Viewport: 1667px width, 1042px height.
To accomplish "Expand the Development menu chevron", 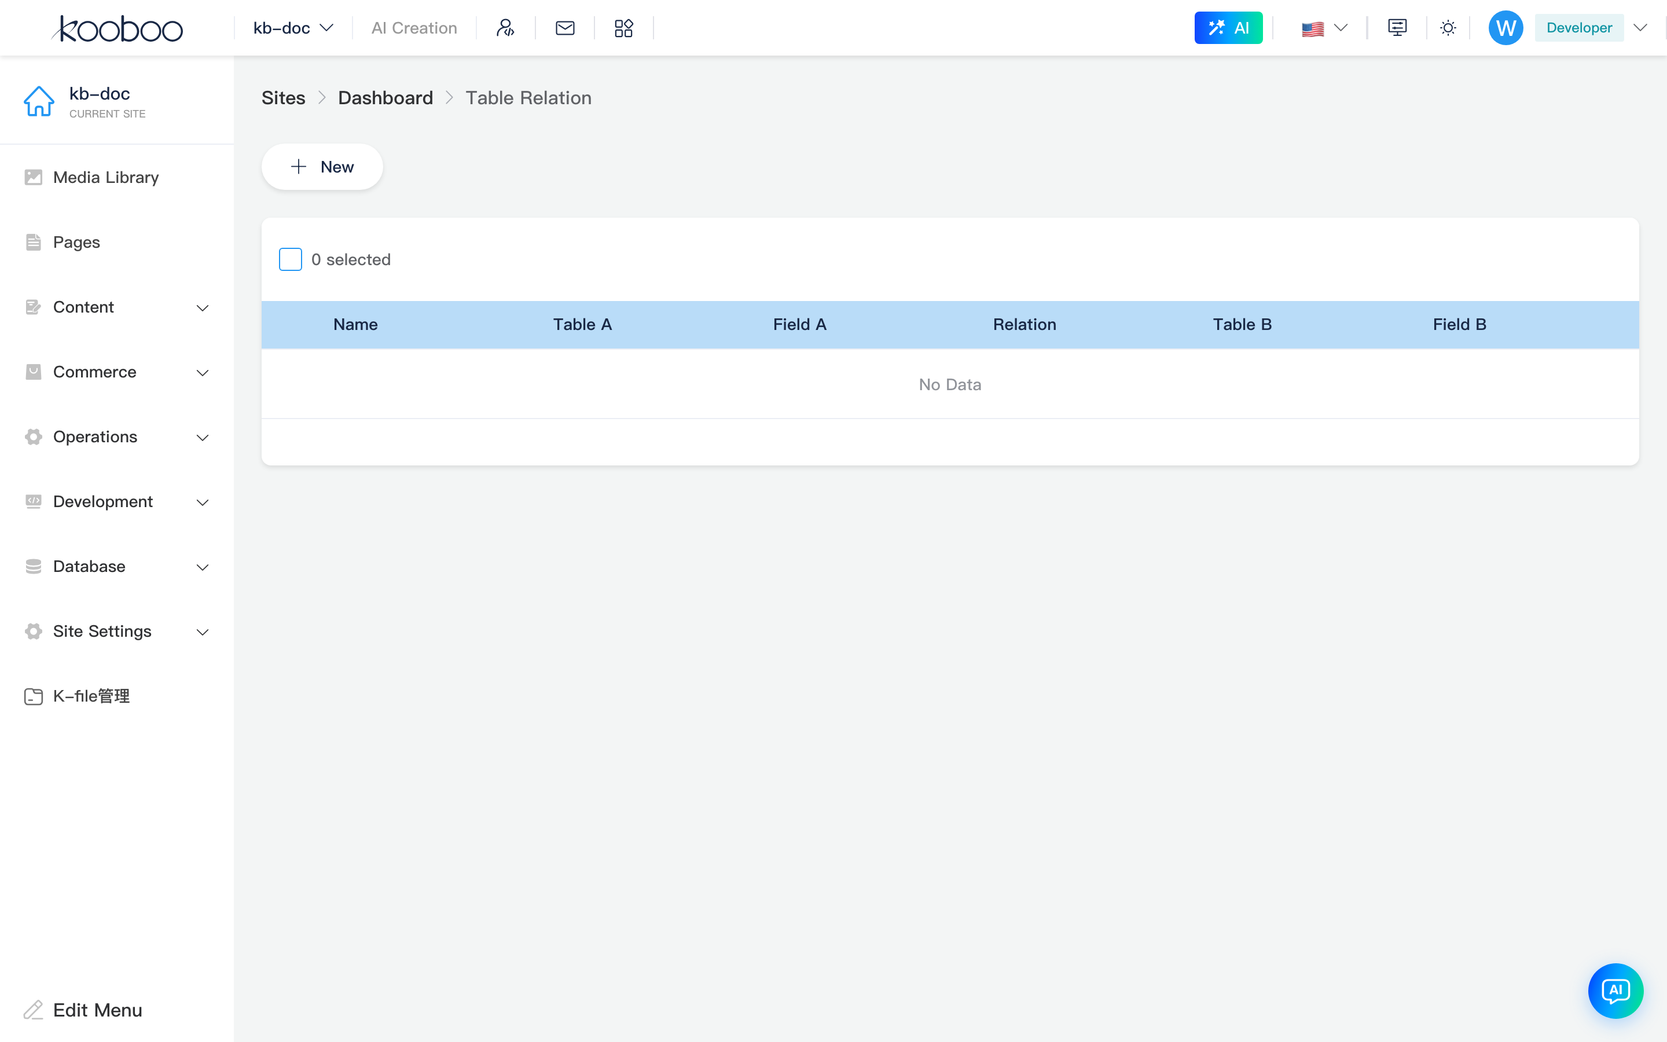I will (x=203, y=502).
